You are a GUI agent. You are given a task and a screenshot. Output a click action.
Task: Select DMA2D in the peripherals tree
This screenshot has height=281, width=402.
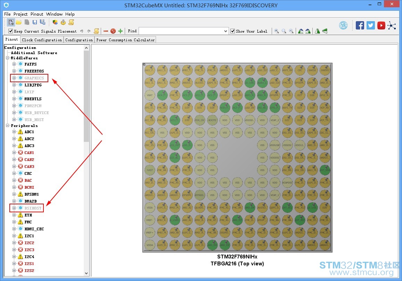point(31,201)
